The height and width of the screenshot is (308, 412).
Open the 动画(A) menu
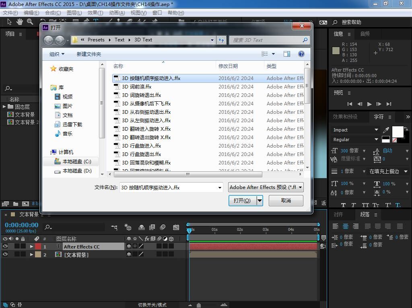[x=117, y=13]
